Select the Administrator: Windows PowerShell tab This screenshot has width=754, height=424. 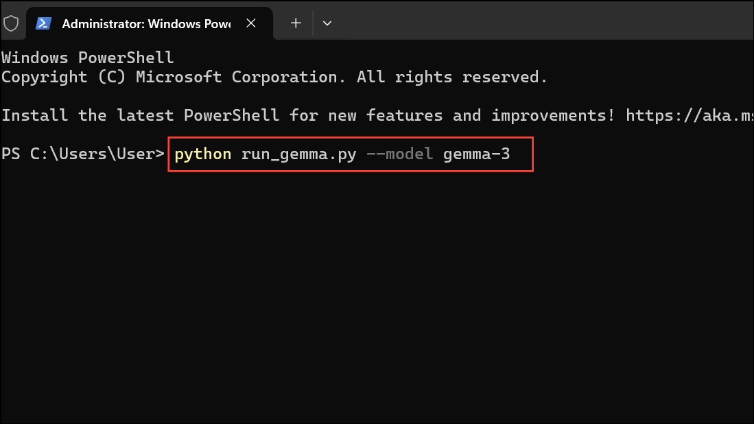pyautogui.click(x=150, y=23)
